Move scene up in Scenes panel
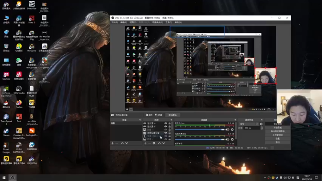Viewport: 322px width, 181px height. [122, 143]
